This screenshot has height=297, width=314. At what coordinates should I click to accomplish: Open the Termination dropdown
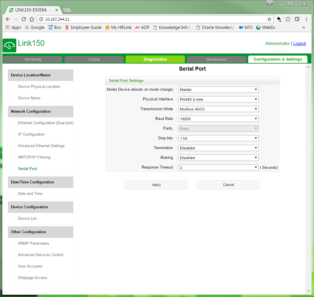click(218, 148)
